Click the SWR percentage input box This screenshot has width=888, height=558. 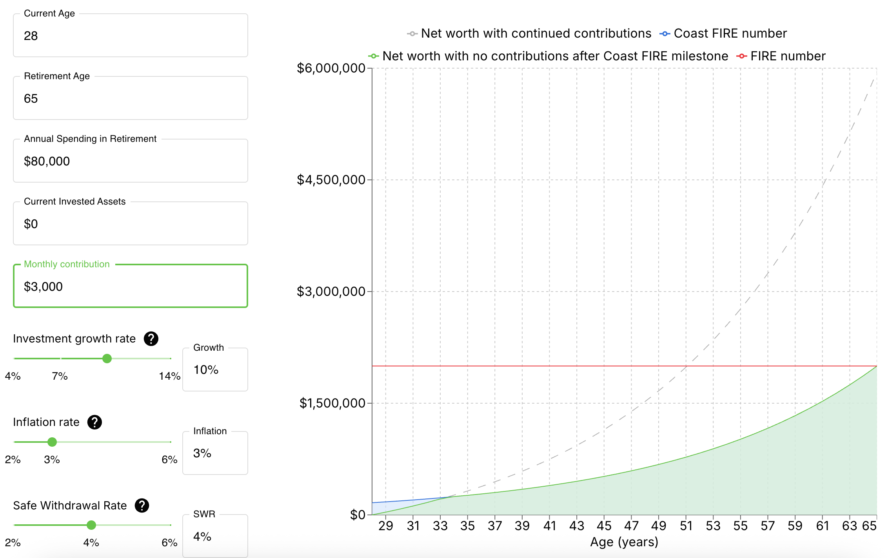point(215,536)
